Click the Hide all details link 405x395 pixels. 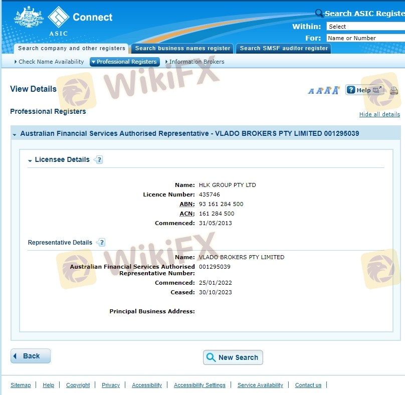pos(379,114)
